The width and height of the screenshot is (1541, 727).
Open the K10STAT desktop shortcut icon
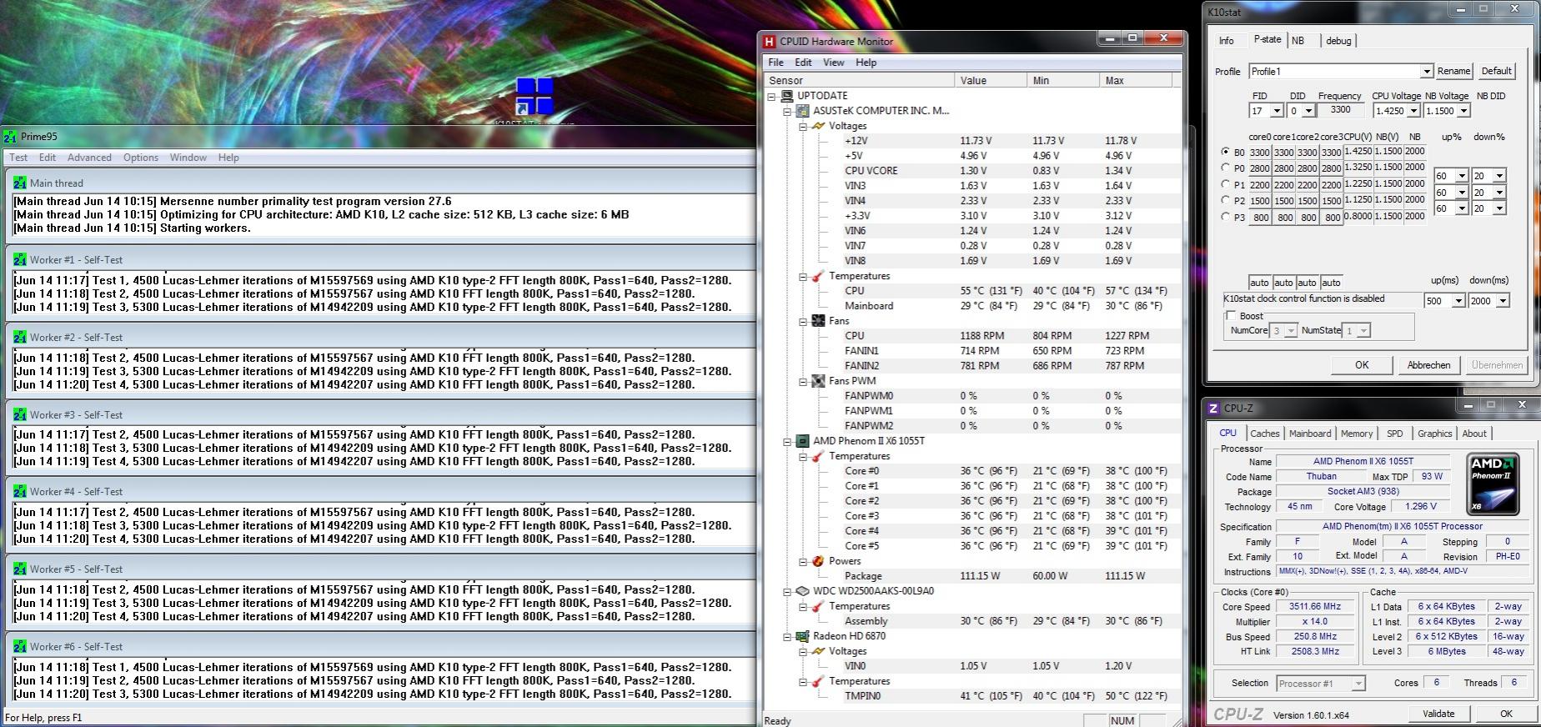click(535, 96)
